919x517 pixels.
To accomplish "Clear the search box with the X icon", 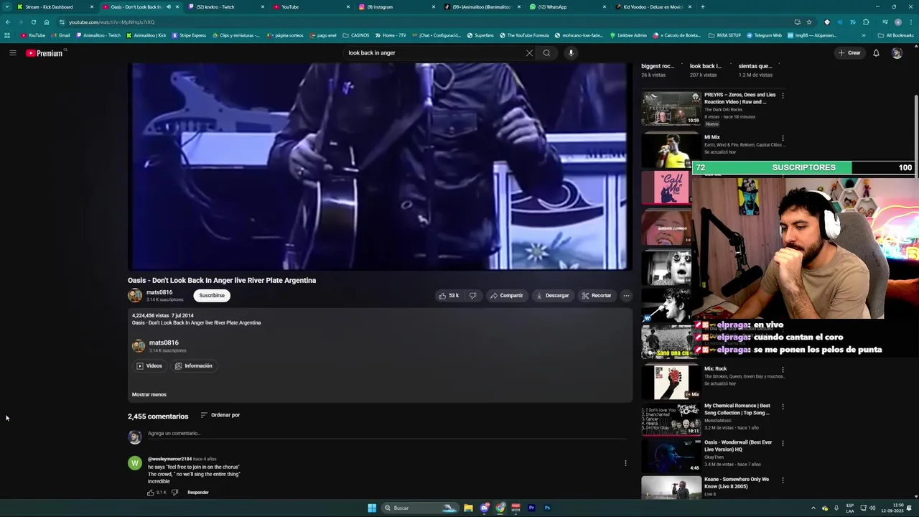I will (x=529, y=52).
